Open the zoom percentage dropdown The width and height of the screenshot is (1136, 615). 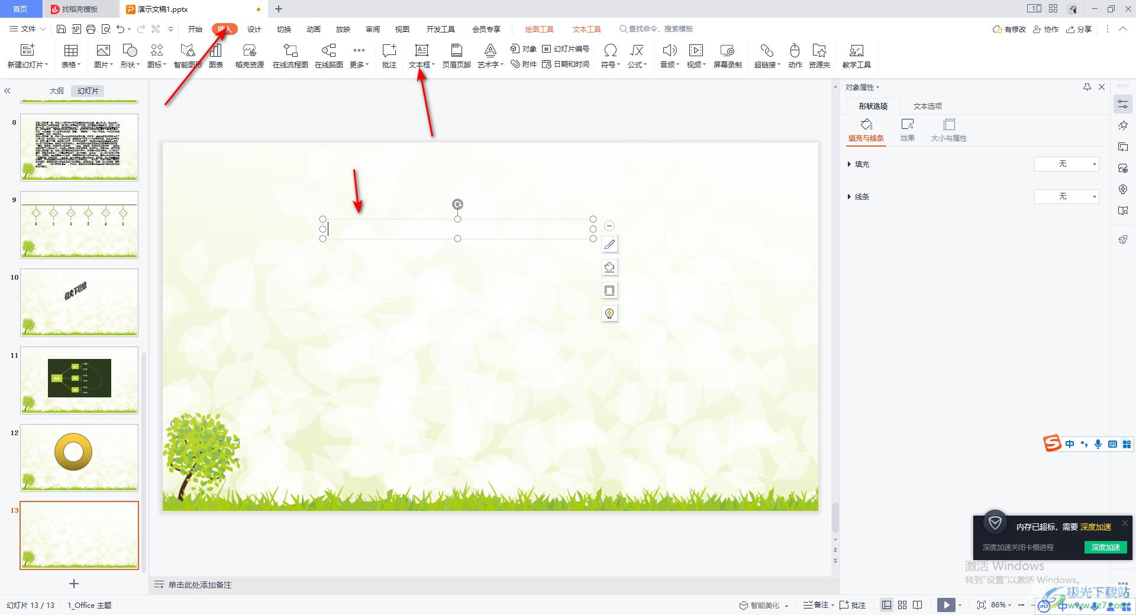(1002, 605)
